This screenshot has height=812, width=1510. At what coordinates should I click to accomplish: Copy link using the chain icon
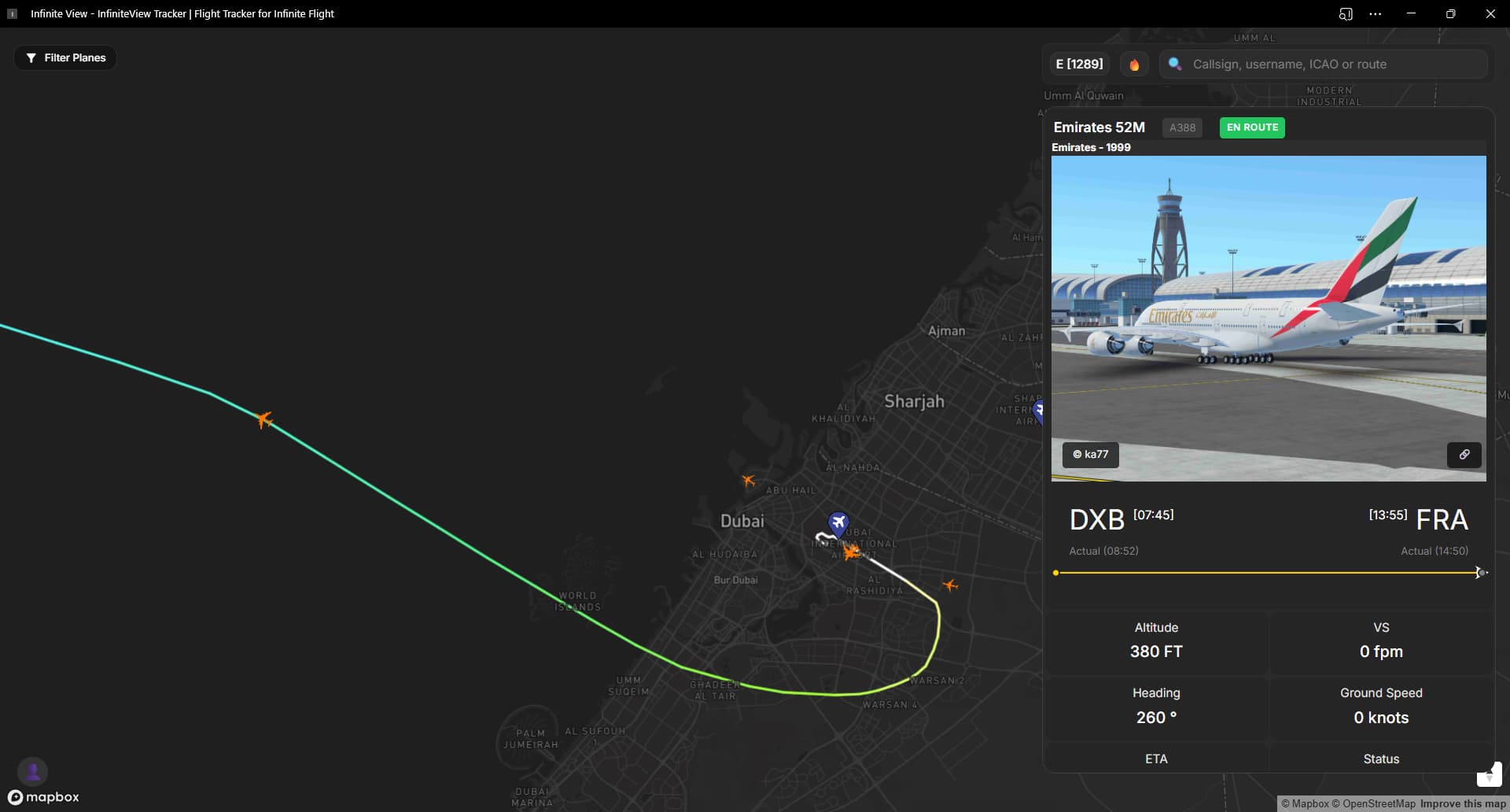tap(1464, 454)
